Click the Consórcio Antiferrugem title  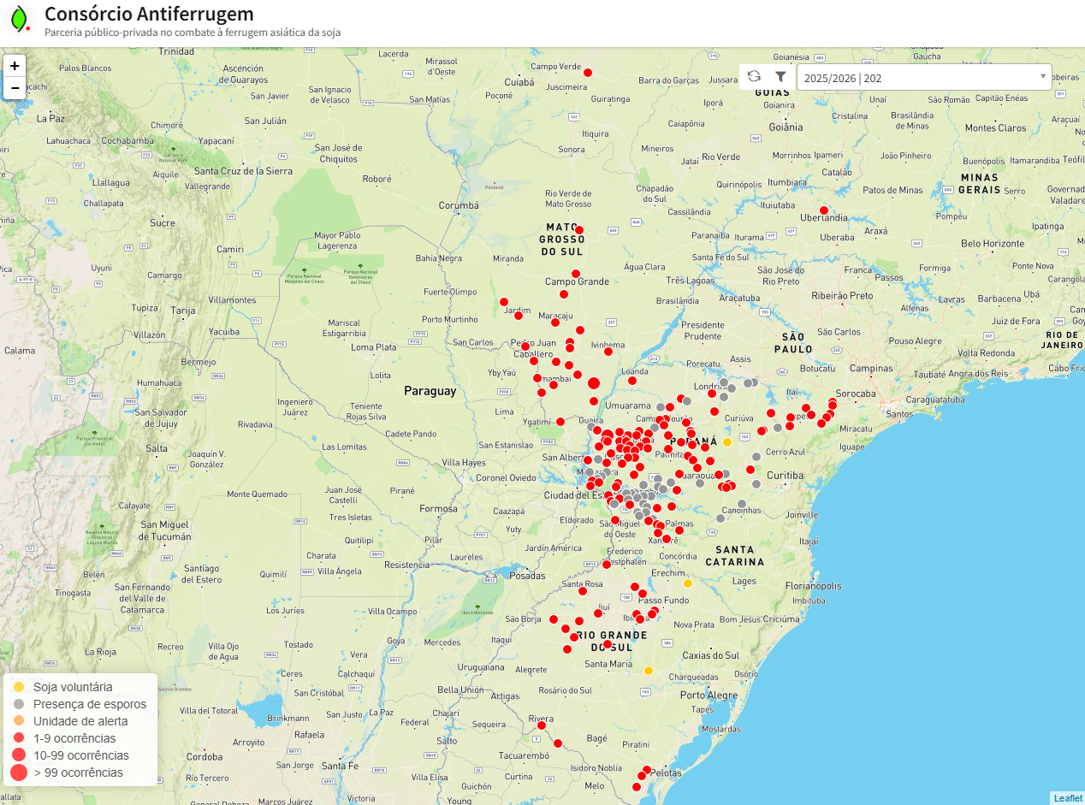pyautogui.click(x=149, y=14)
